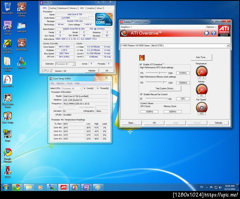
Task: Click the ATI Overdrive lock icon
Action: pos(142,58)
